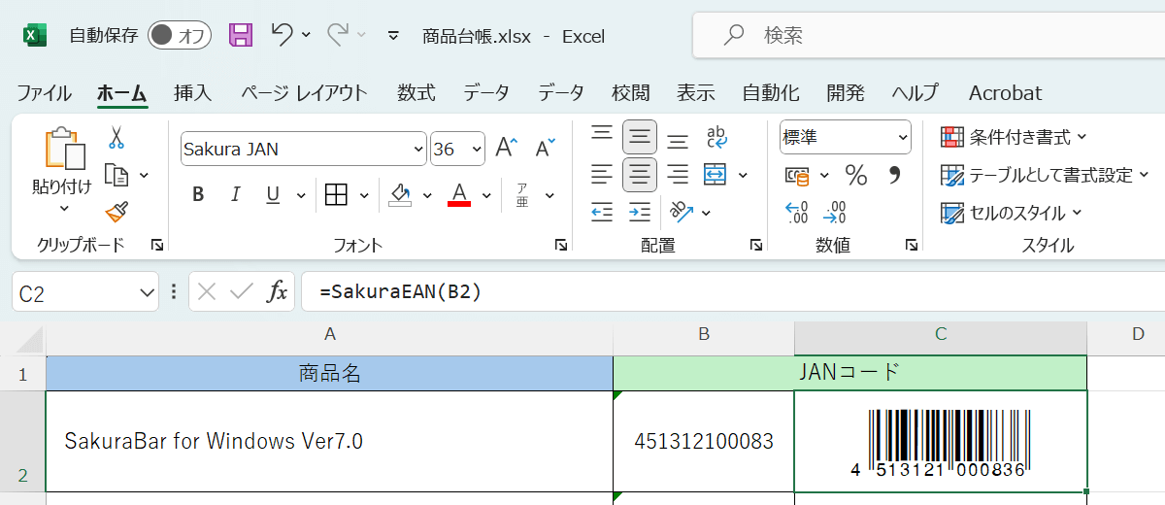
Task: Decrease font size with smaller A
Action: 545,148
